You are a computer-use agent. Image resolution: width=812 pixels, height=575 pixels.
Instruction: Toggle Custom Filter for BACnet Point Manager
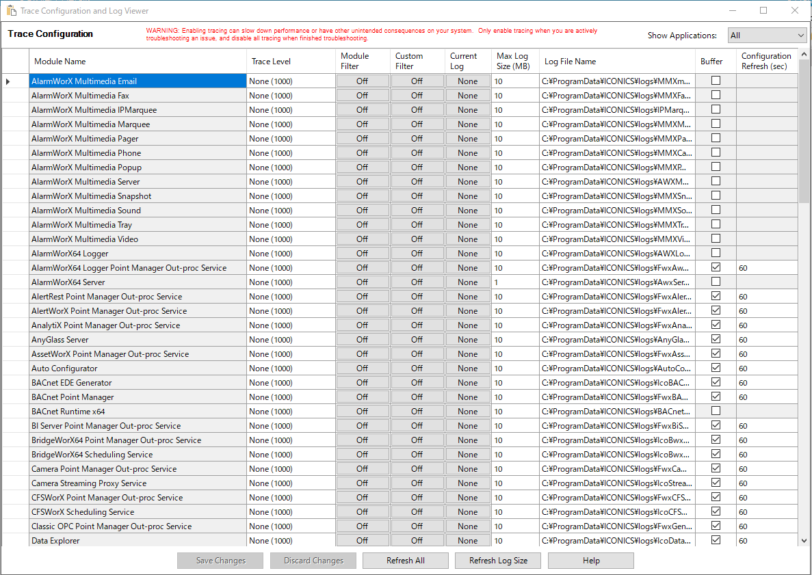(x=417, y=397)
